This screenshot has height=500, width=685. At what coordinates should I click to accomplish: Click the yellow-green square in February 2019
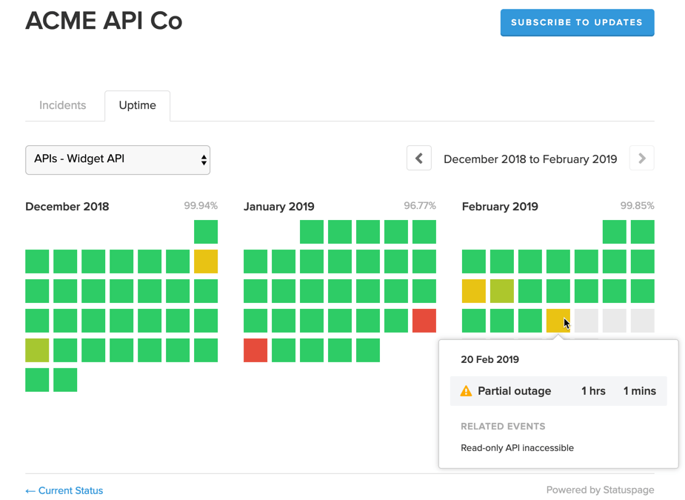pyautogui.click(x=502, y=291)
